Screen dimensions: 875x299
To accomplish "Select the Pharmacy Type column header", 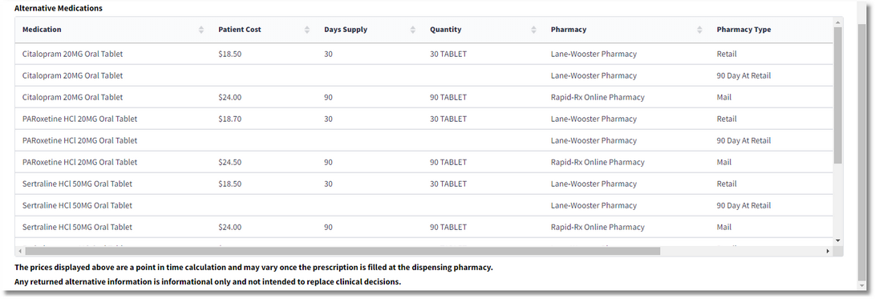I will pyautogui.click(x=743, y=30).
